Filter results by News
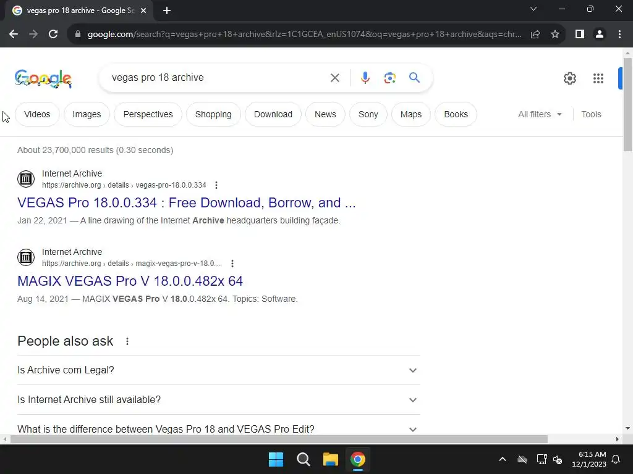 tap(325, 114)
